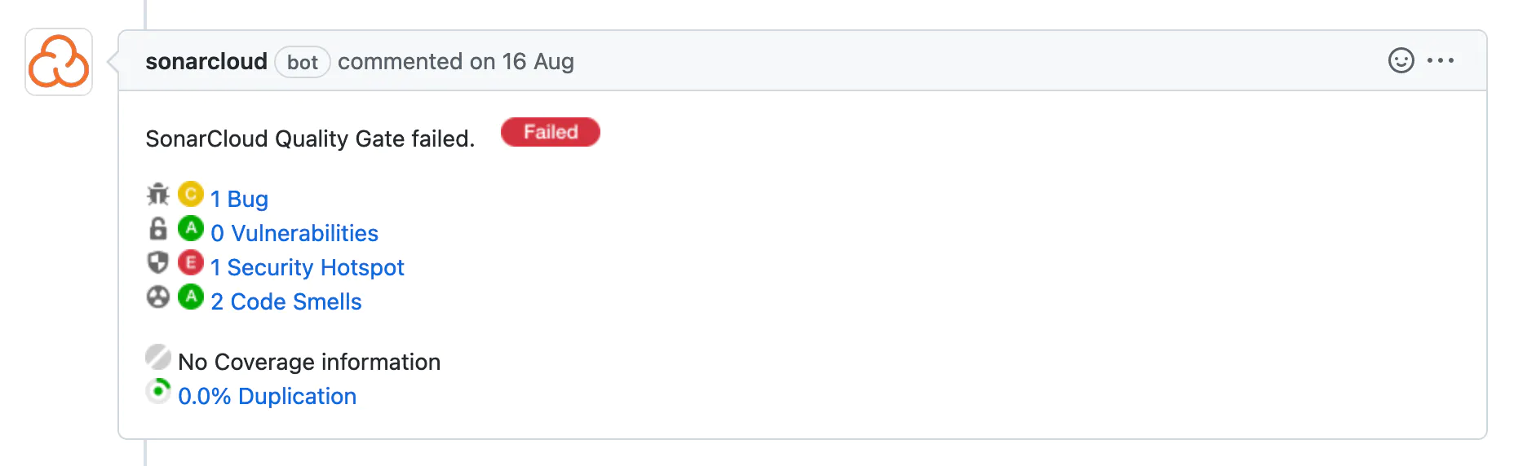Image resolution: width=1514 pixels, height=466 pixels.
Task: Open the 0.0% Duplication link
Action: [267, 396]
